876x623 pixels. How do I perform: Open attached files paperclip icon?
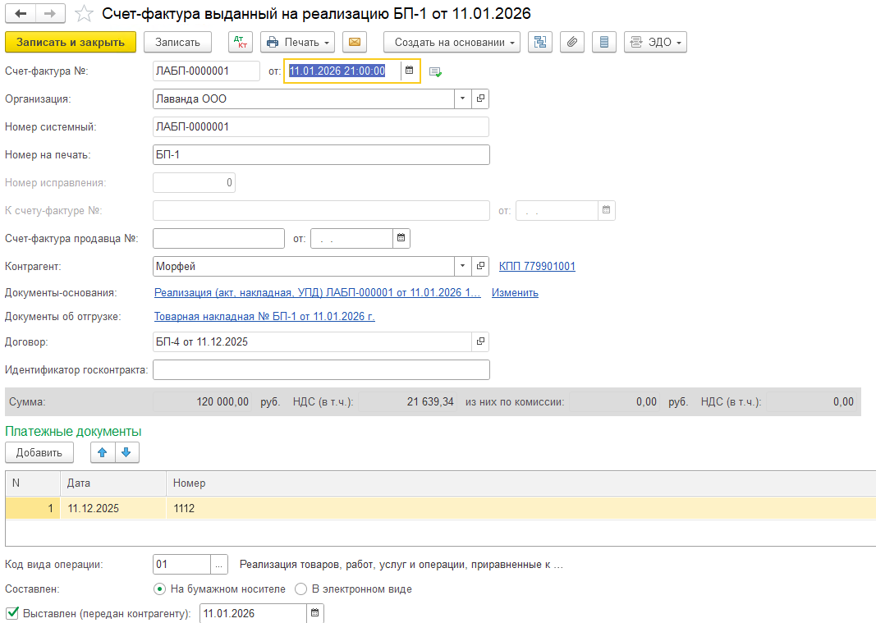pyautogui.click(x=573, y=42)
